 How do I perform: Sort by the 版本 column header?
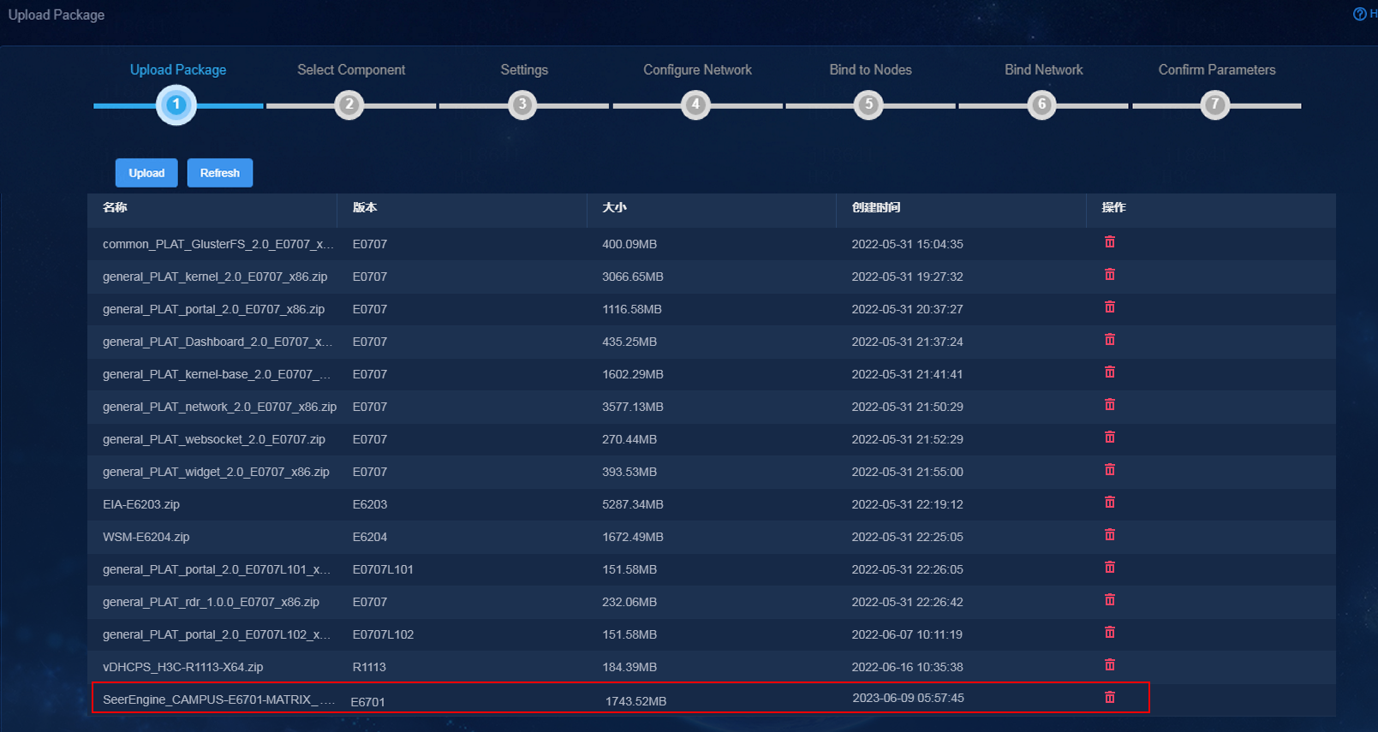point(365,207)
